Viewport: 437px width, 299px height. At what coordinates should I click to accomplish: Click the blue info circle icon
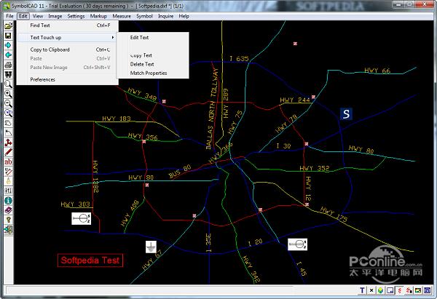(x=8, y=201)
